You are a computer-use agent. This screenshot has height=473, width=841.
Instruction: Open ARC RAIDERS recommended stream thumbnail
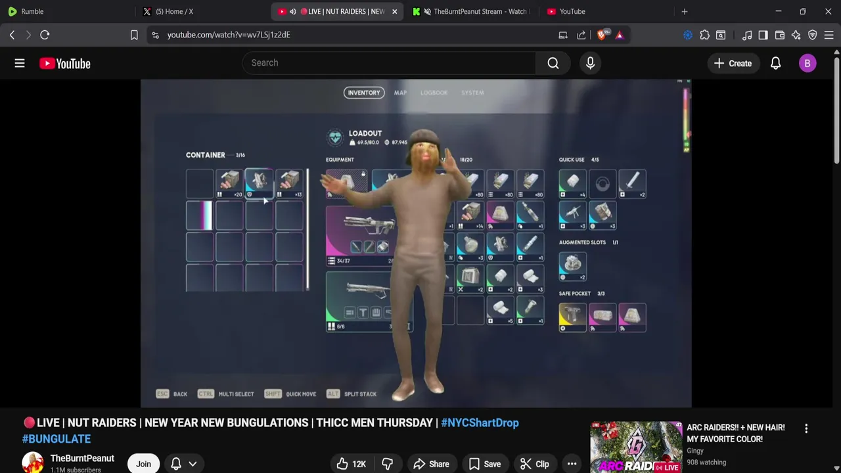[x=636, y=447]
